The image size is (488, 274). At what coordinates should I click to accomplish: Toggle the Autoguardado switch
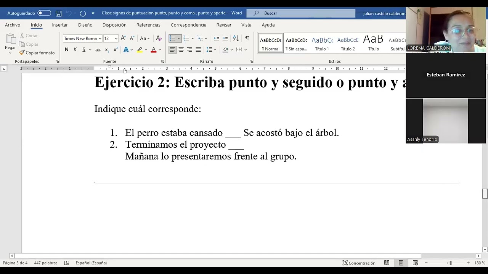point(44,13)
